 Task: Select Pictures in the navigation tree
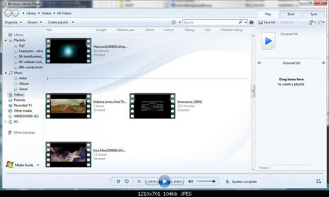(19, 100)
